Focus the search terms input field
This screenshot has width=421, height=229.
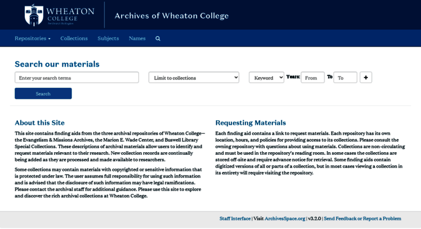click(x=77, y=77)
